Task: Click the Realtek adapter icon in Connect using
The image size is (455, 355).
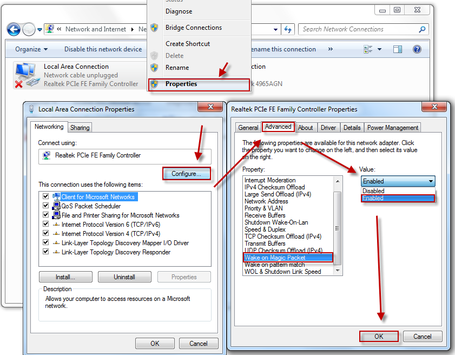Action: (x=46, y=156)
